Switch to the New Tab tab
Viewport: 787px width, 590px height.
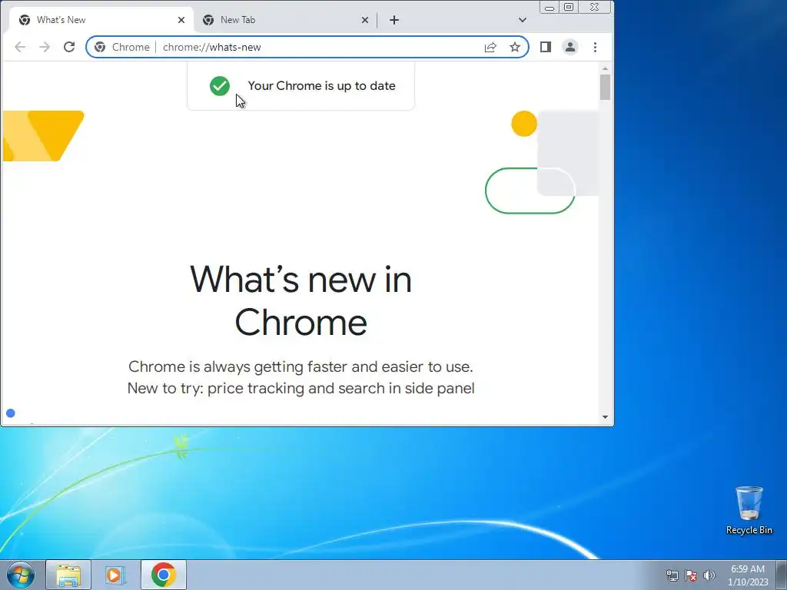pyautogui.click(x=284, y=20)
